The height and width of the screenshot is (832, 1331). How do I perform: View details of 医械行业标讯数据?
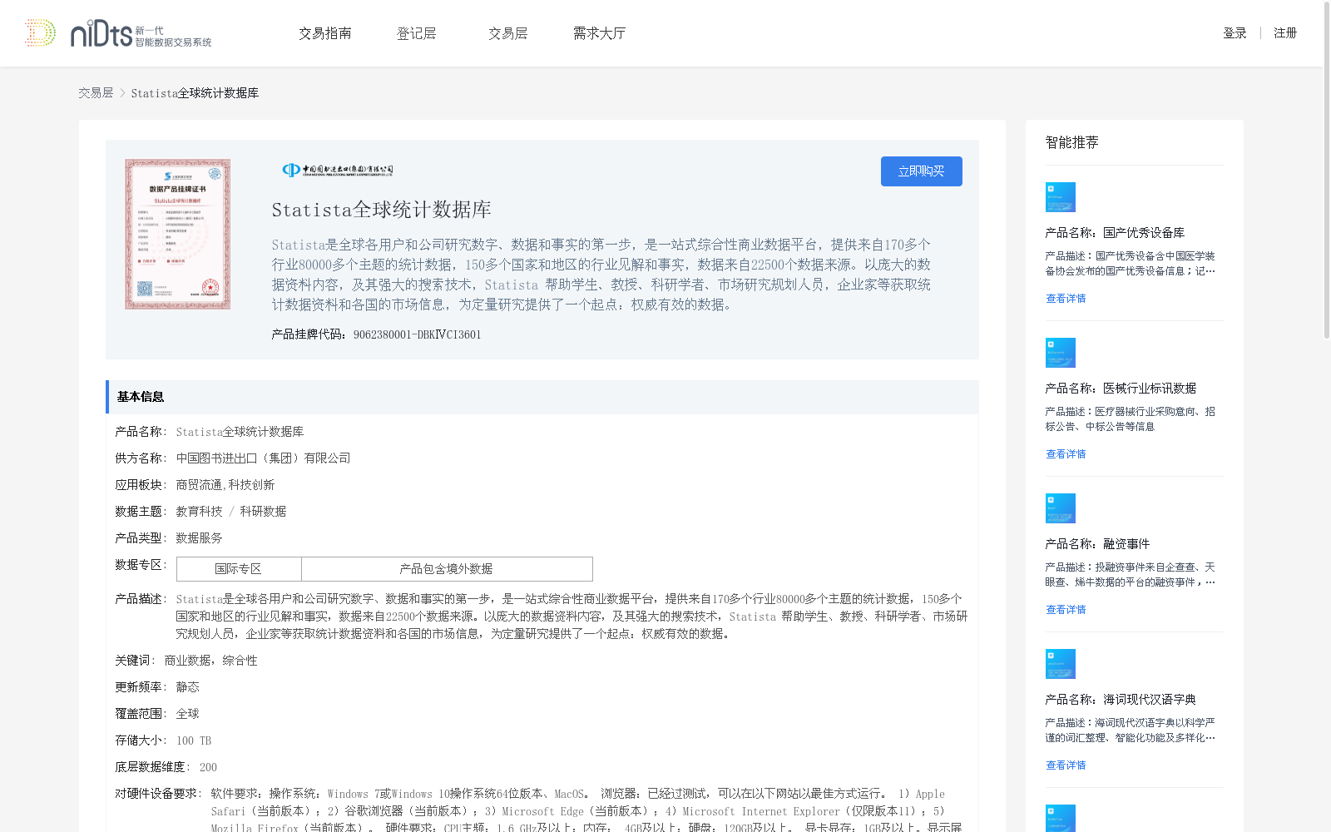(1066, 454)
